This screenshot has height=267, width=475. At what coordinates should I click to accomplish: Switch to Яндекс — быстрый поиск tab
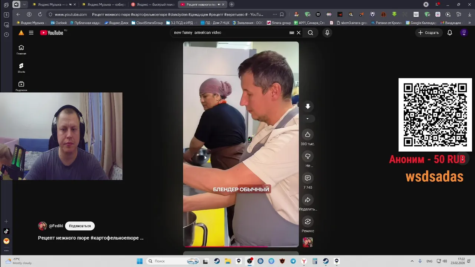coord(152,4)
